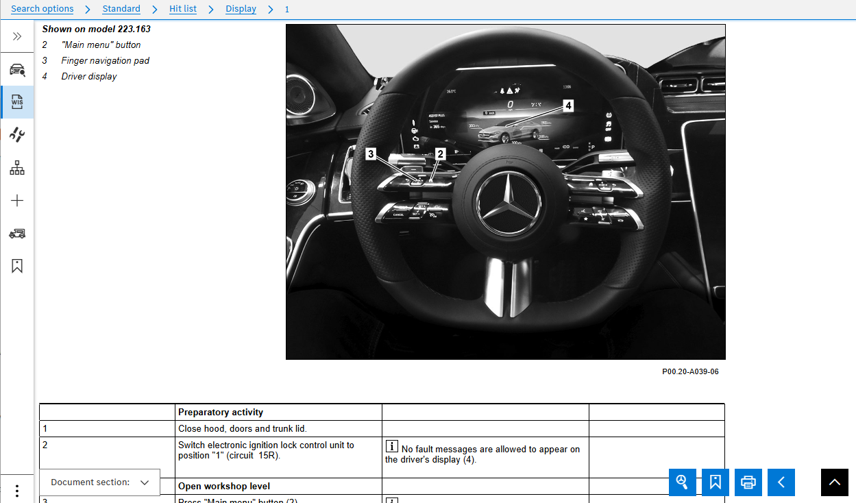Select "Shown on model 223.163" text

97,29
